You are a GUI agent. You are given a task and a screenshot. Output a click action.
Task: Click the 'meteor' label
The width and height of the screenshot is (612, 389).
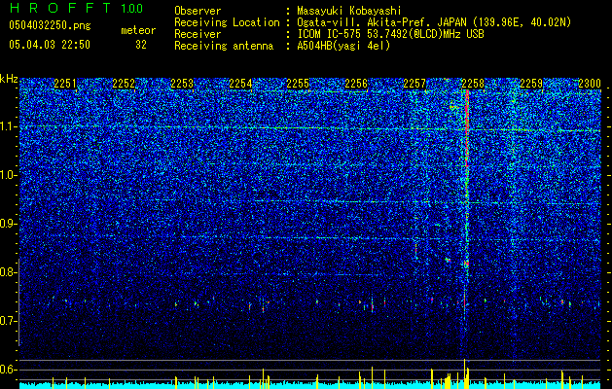tap(138, 30)
